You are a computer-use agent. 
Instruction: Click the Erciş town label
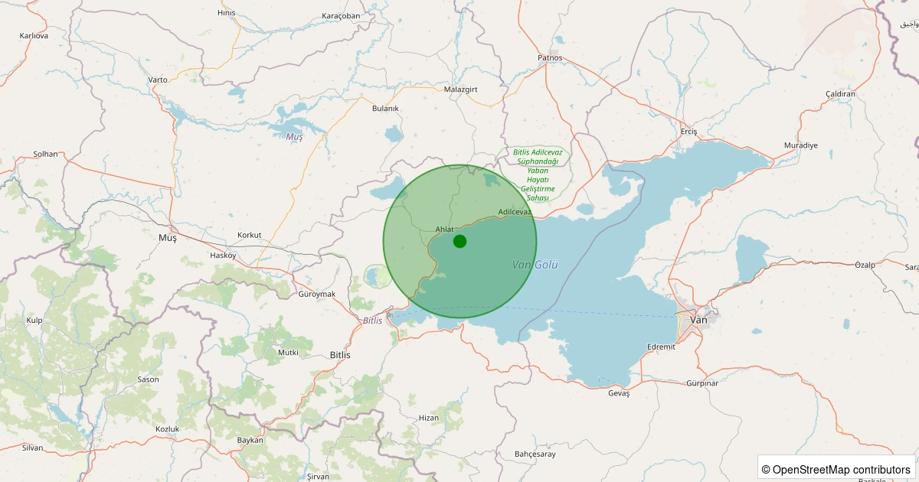click(689, 132)
